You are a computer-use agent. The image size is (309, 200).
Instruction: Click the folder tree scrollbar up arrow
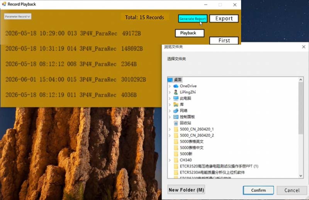tap(301, 80)
